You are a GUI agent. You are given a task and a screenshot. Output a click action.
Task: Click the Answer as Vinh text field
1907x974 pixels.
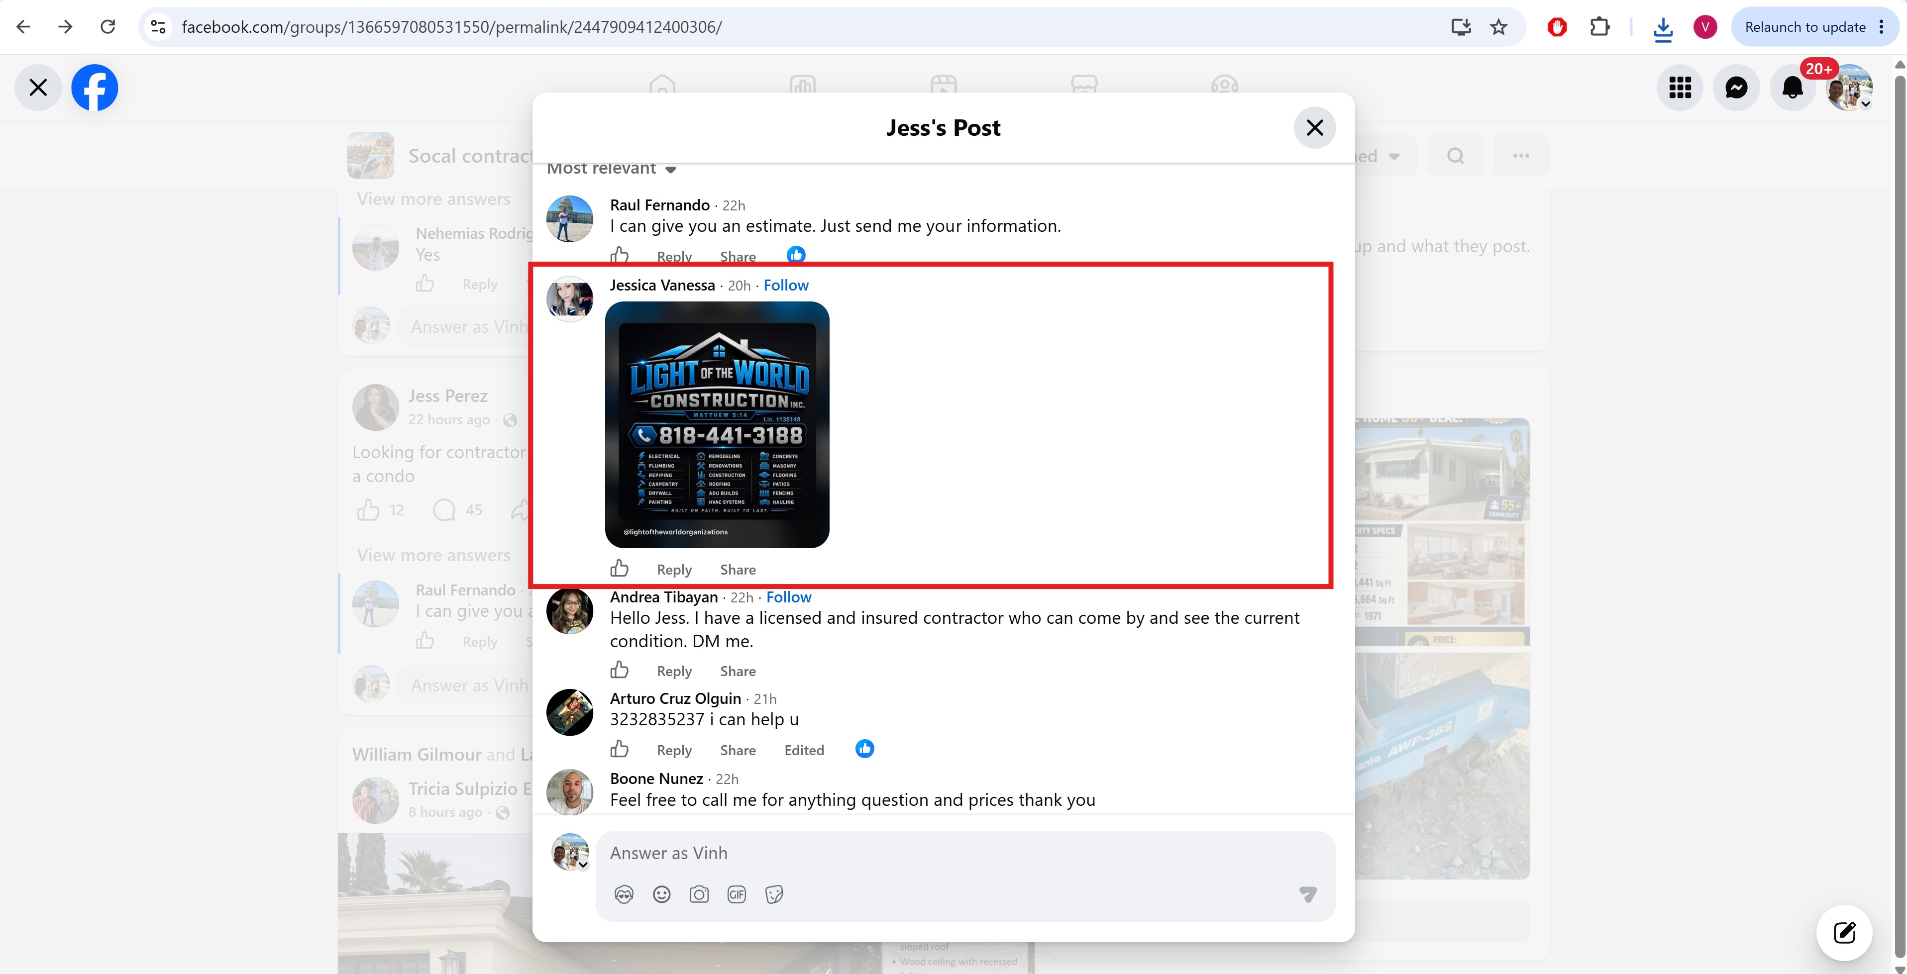click(965, 853)
